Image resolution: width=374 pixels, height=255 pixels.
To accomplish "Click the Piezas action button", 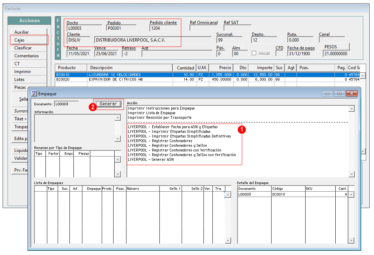I will (x=20, y=87).
